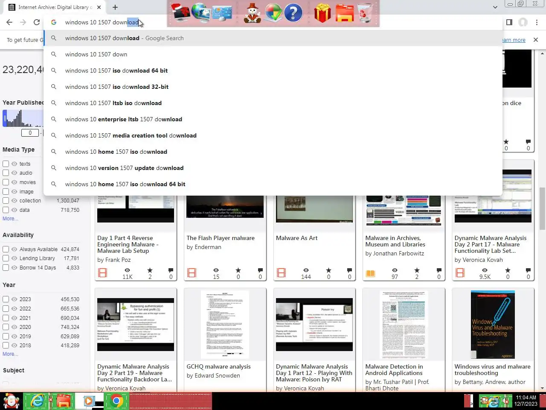Click in the address bar search text
The width and height of the screenshot is (546, 410).
(102, 22)
